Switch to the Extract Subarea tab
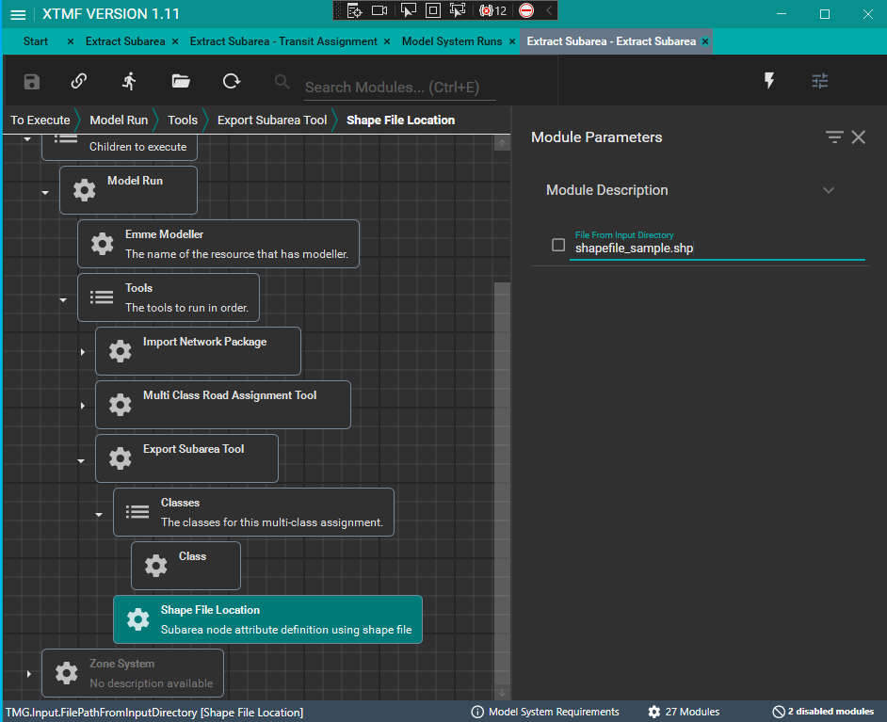This screenshot has height=722, width=887. 125,41
